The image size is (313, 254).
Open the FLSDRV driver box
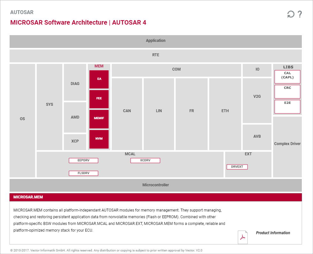(x=83, y=173)
